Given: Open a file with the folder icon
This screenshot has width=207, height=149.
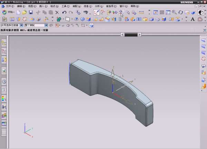Looking at the screenshot, I should point(24,12).
